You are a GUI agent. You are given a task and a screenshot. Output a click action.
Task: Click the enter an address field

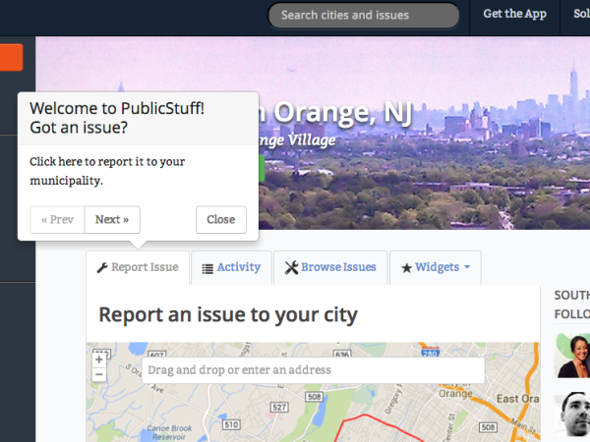[x=313, y=370]
